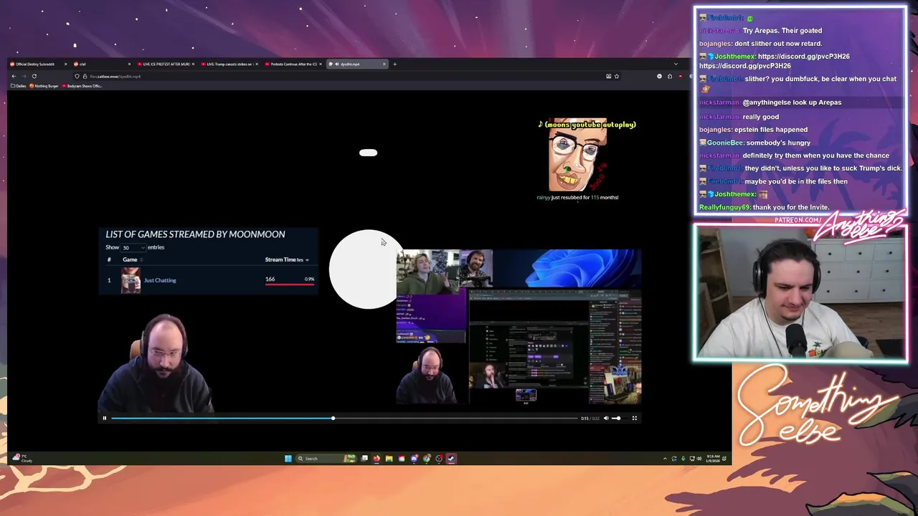The image size is (918, 516).
Task: Open the Bodycam Shows bookmark
Action: (82, 86)
